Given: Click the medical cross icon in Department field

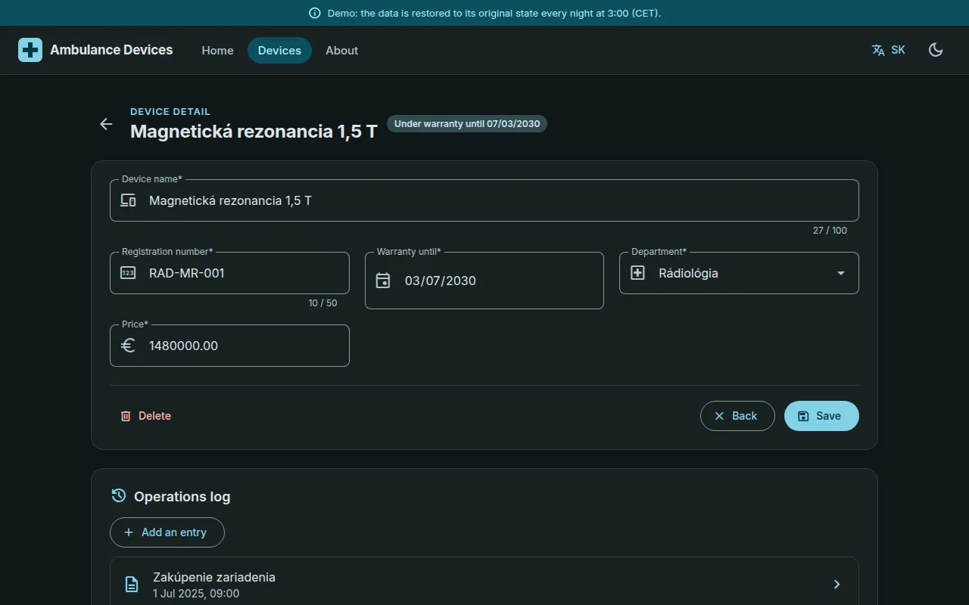Looking at the screenshot, I should 637,273.
